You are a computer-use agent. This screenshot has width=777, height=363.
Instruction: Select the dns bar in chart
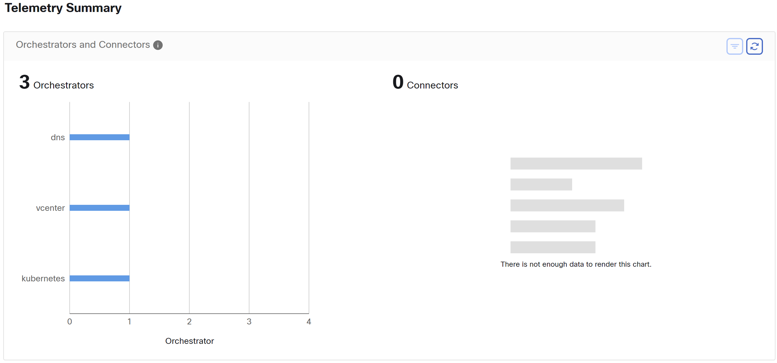coord(100,137)
